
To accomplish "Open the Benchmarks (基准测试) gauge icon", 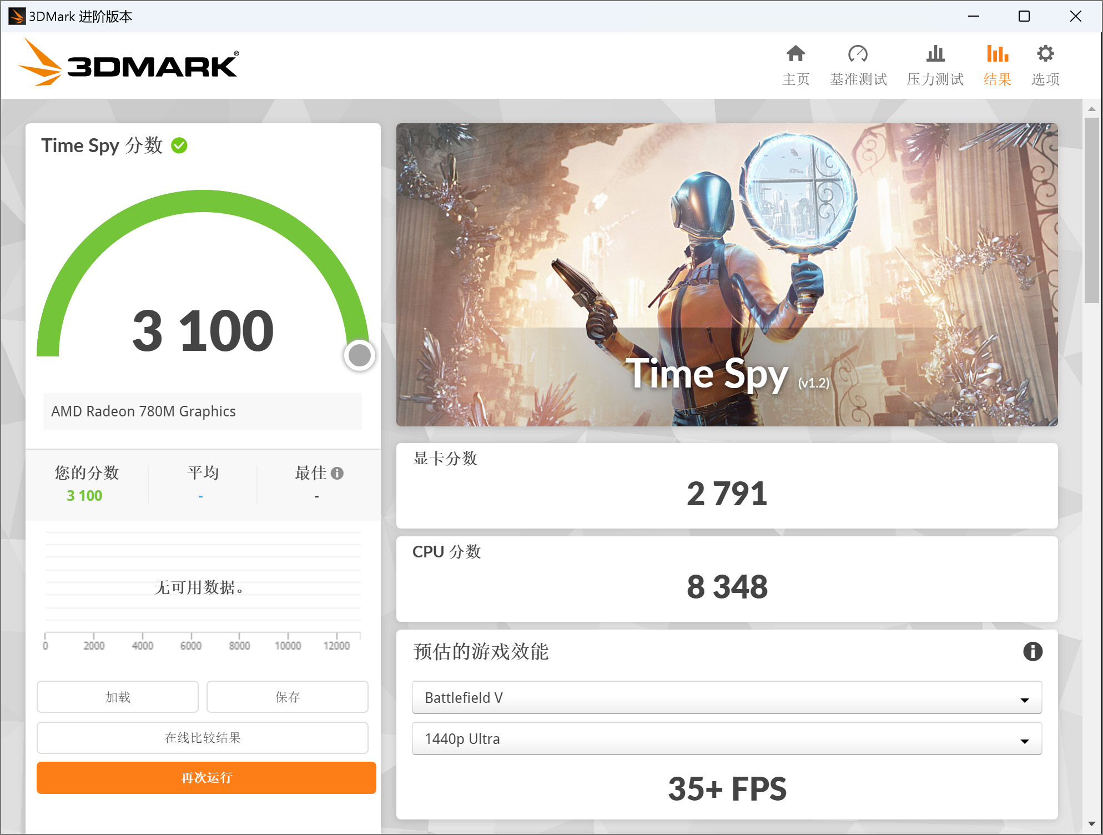I will click(858, 54).
